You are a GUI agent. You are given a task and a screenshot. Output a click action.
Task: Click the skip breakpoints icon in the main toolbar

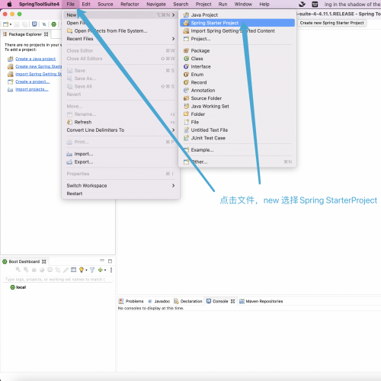click(x=44, y=24)
